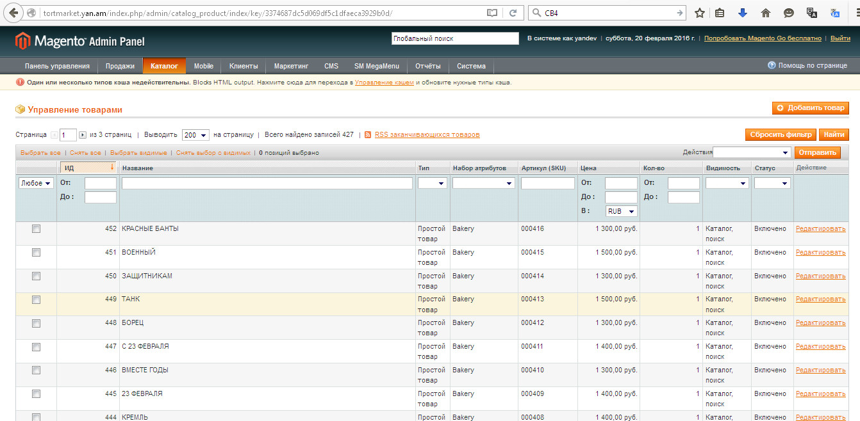Open the Видимость filter dropdown
Image resolution: width=860 pixels, height=421 pixels.
click(727, 183)
